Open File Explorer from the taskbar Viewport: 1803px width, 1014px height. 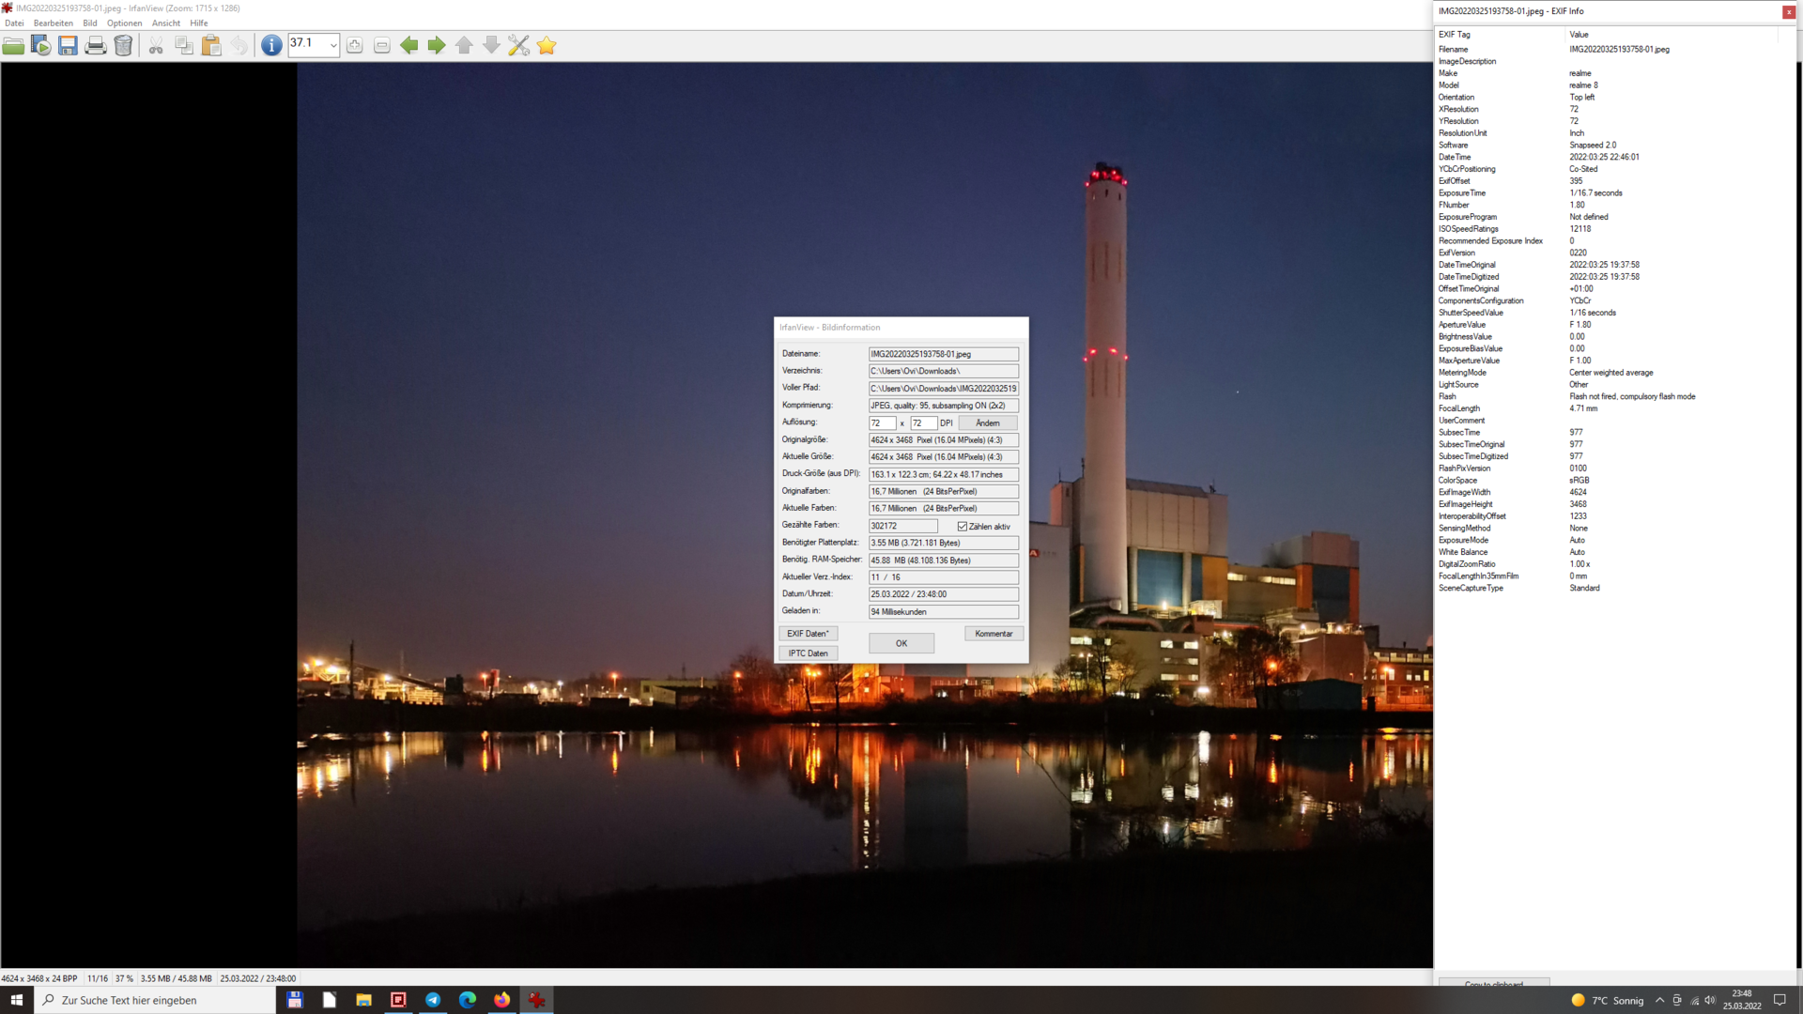tap(363, 1000)
